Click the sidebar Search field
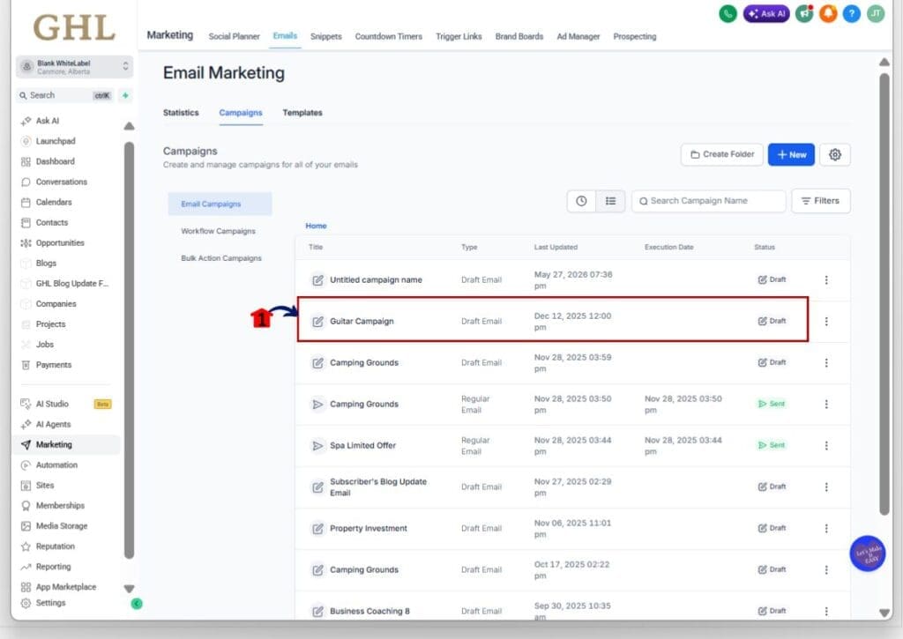903x639 pixels. coord(65,95)
